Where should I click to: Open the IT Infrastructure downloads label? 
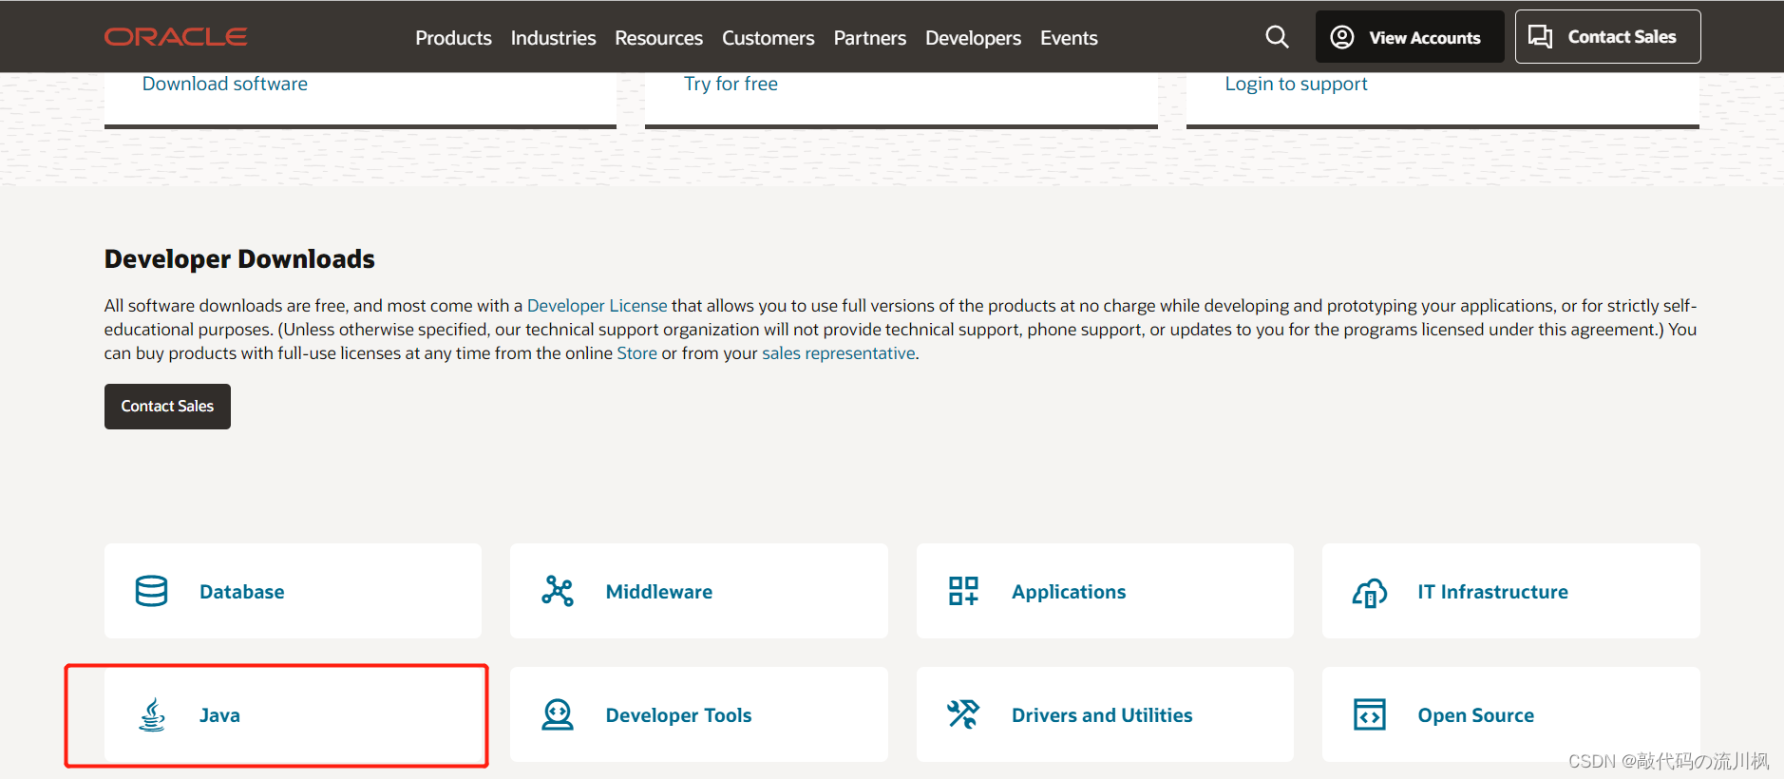tap(1492, 592)
